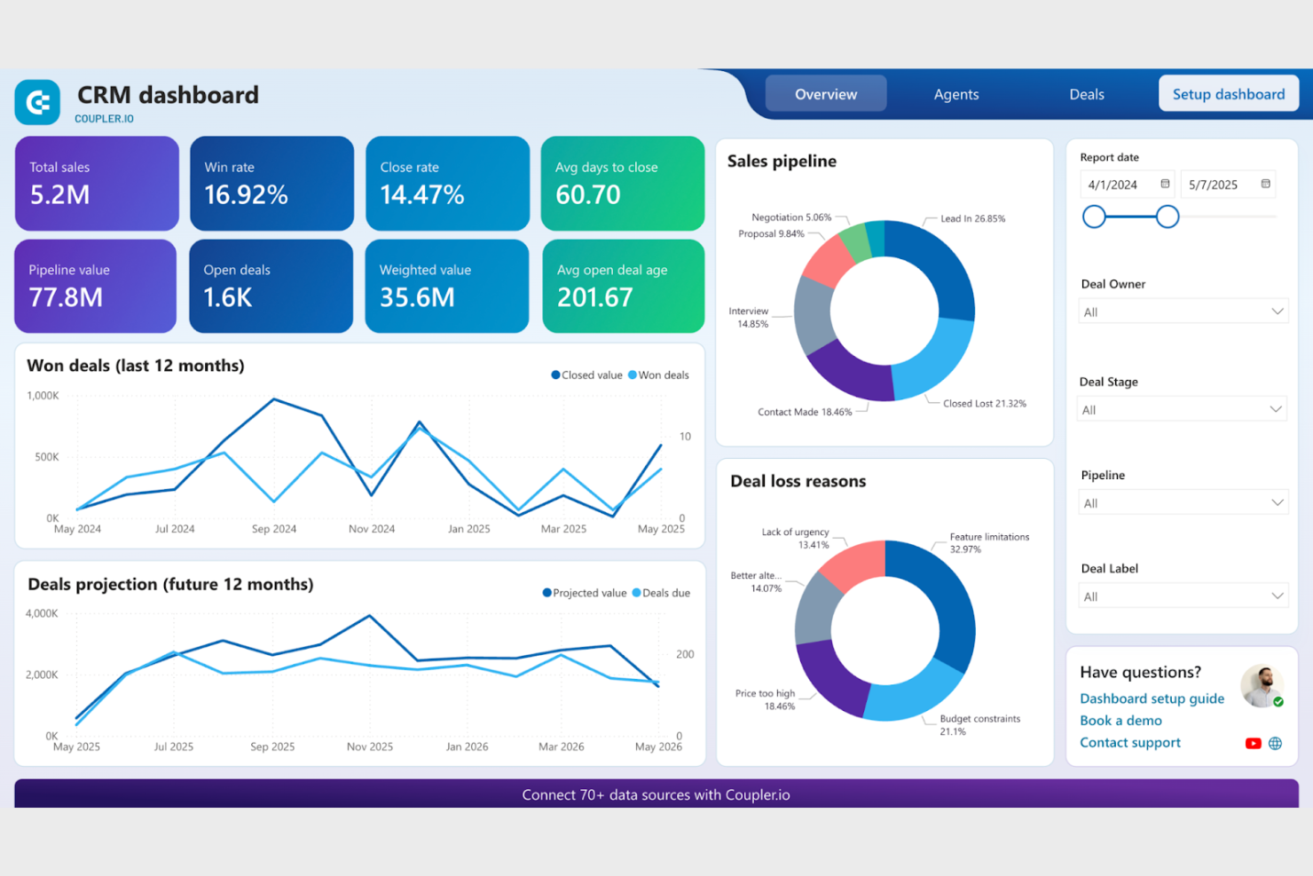
Task: Toggle the Projected value series legend item
Action: [583, 593]
